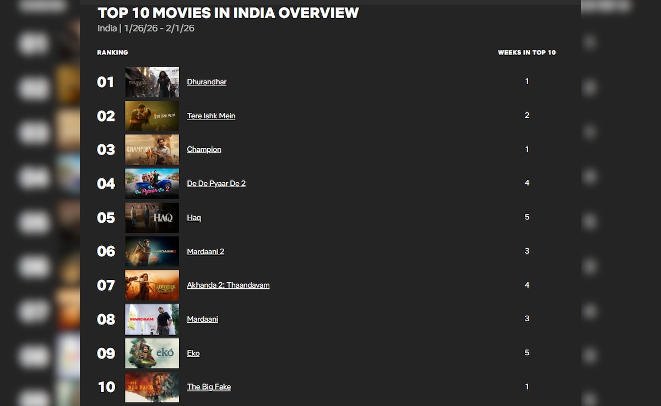The image size is (661, 406).
Task: Open the Haq title link
Action: click(x=194, y=218)
